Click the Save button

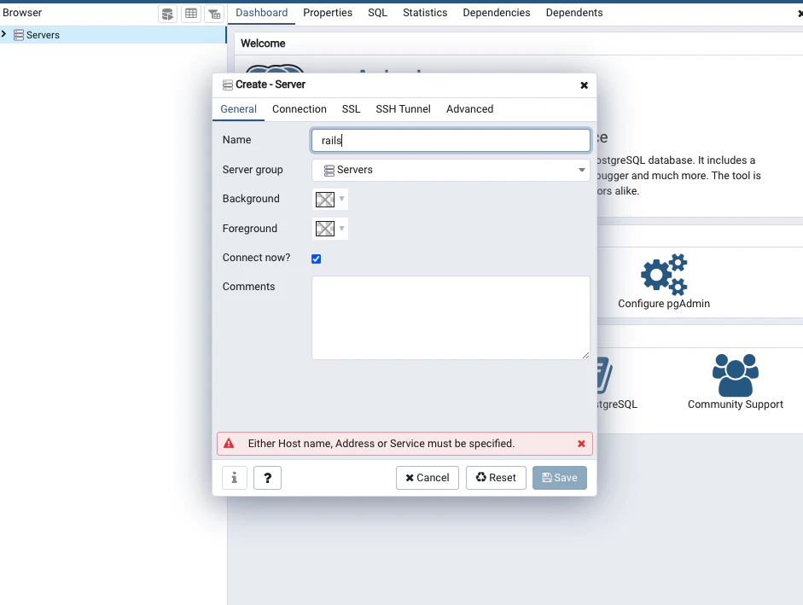point(560,478)
